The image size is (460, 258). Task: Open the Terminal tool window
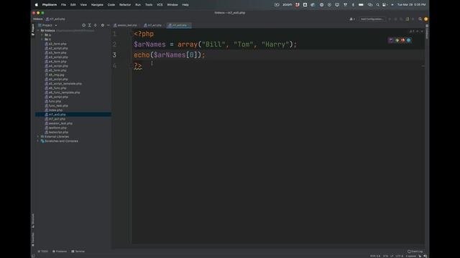pos(78,252)
